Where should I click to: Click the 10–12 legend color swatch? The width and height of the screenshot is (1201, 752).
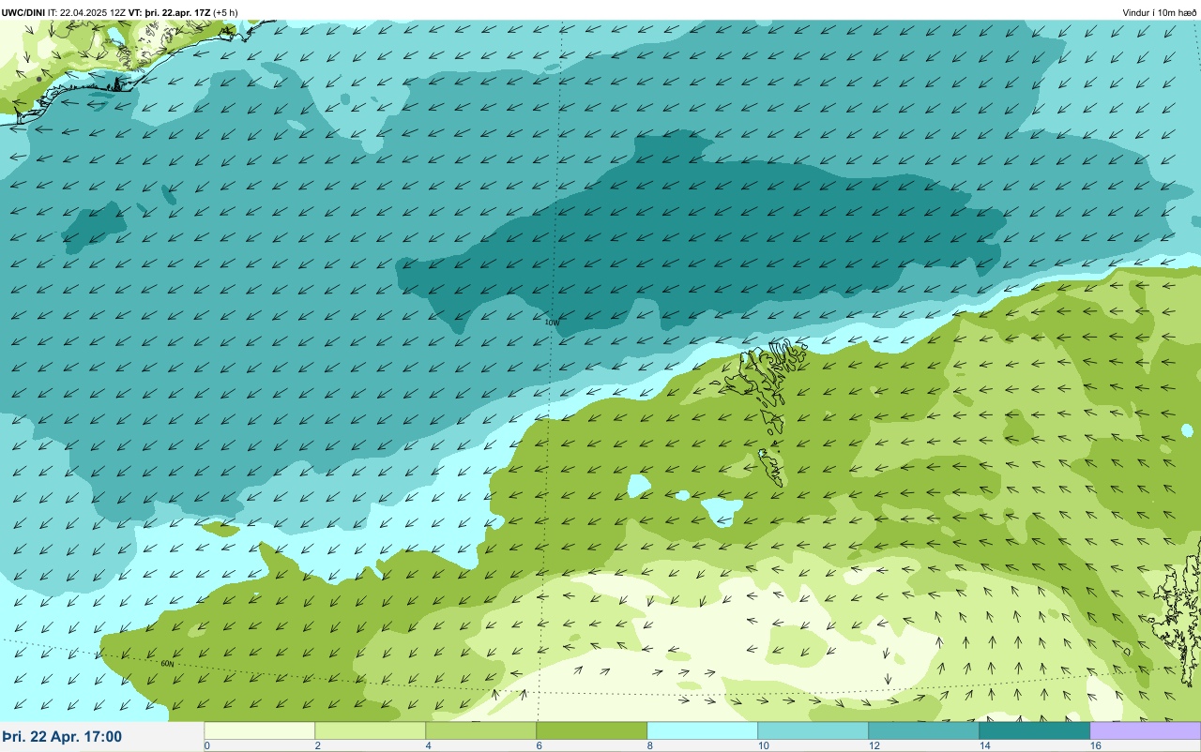coord(813,730)
